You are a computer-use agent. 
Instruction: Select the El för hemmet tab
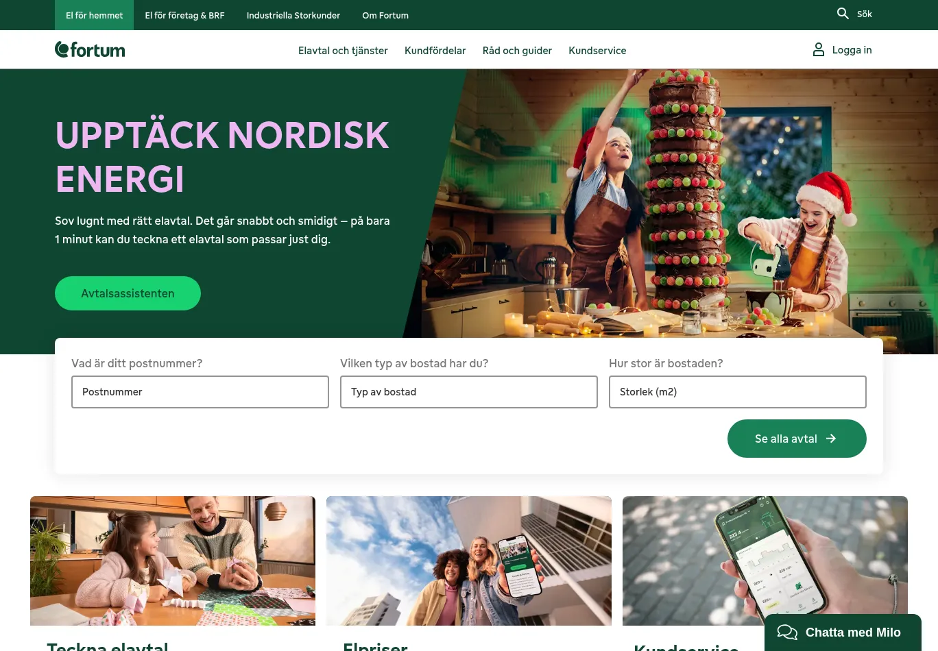(95, 15)
